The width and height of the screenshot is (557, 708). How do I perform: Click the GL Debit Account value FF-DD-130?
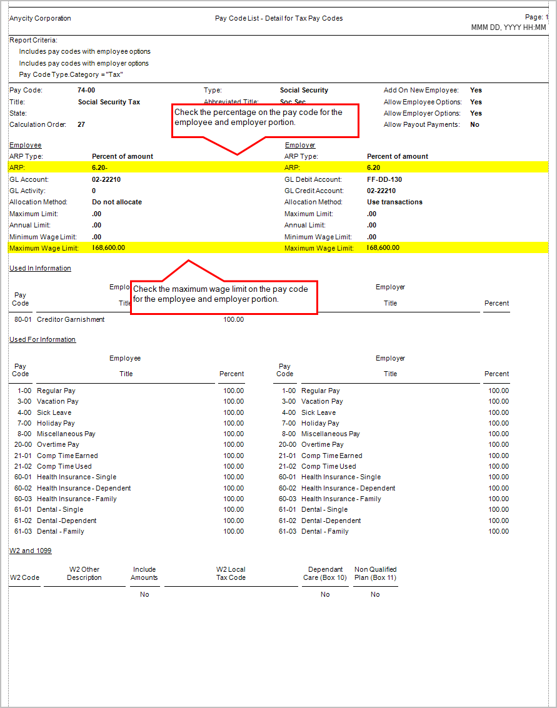(384, 180)
